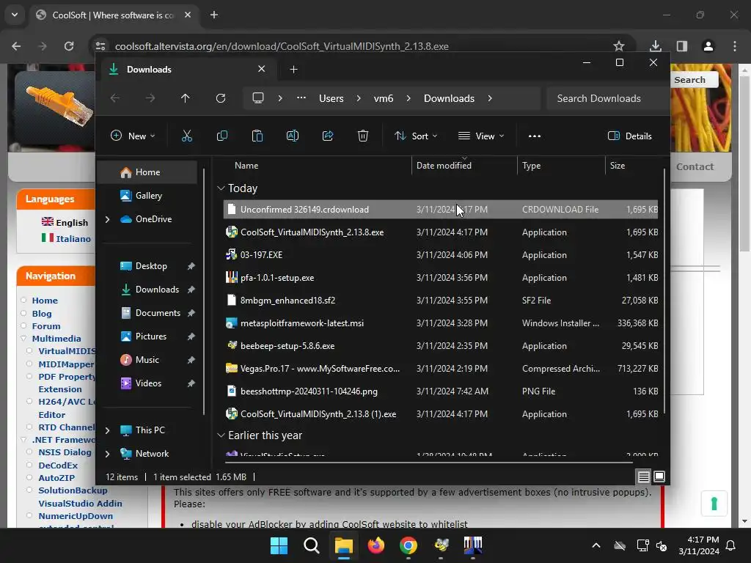Image resolution: width=751 pixels, height=563 pixels.
Task: Expand OneDrive in the navigation pane
Action: point(107,219)
